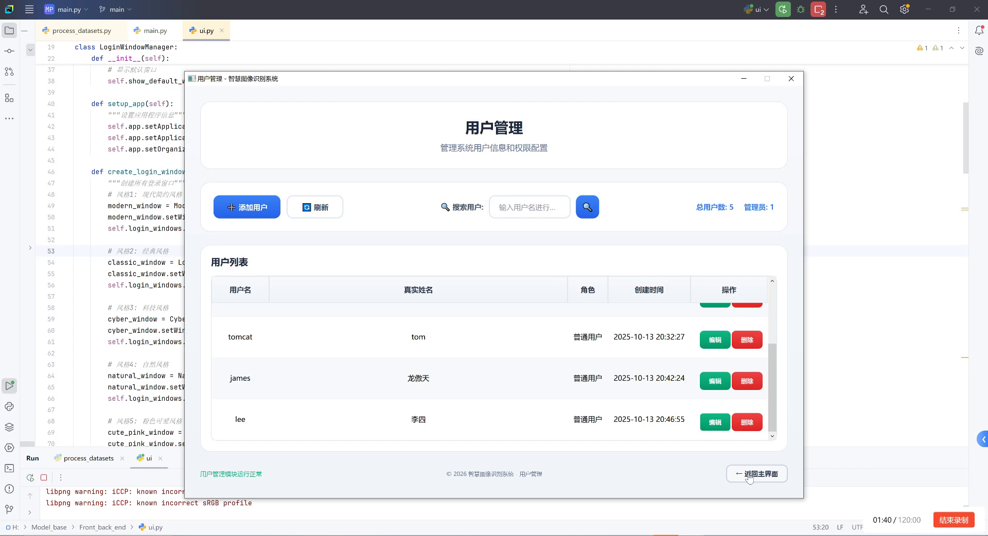The width and height of the screenshot is (988, 536).
Task: Open the Terminal tool window icon
Action: point(9,468)
